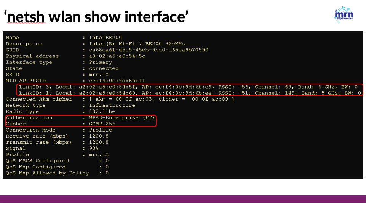Viewport: 366px width, 203px height.
Task: Click the GCMP-256 cipher value
Action: coord(102,124)
